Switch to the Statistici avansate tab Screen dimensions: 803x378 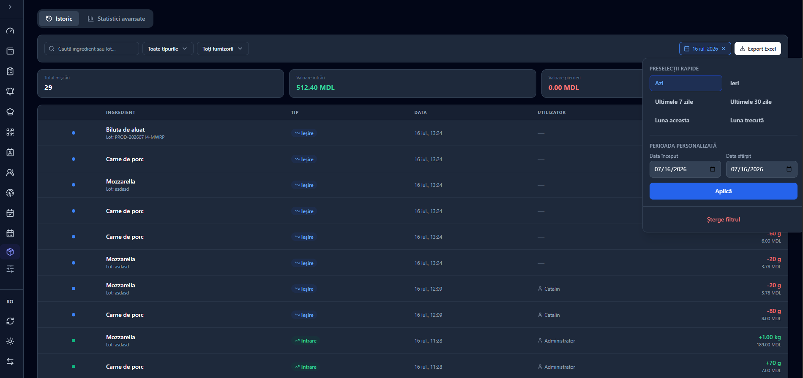coord(116,19)
